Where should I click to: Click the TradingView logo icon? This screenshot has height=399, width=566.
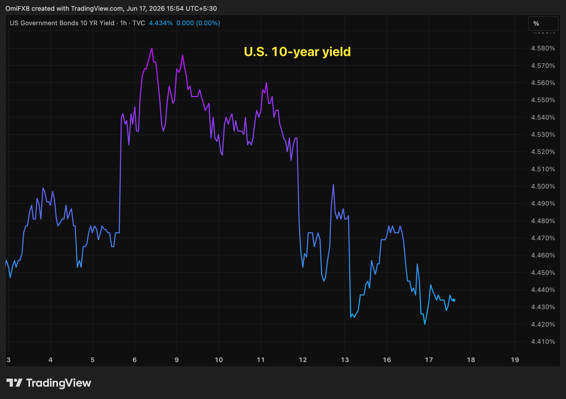point(14,383)
